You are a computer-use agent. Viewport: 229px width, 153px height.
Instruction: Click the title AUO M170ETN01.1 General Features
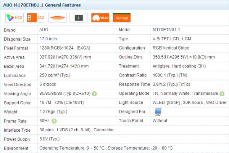pyautogui.click(x=42, y=5)
